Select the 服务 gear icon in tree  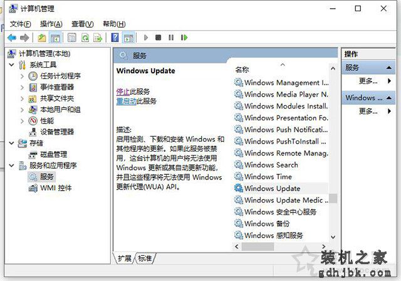tap(33, 177)
